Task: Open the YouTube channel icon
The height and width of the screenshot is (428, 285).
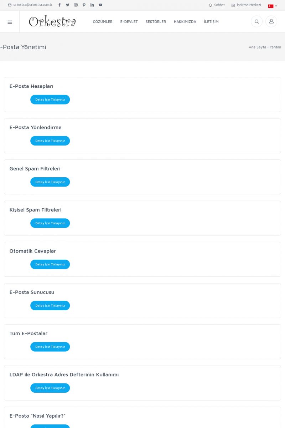Action: click(100, 5)
